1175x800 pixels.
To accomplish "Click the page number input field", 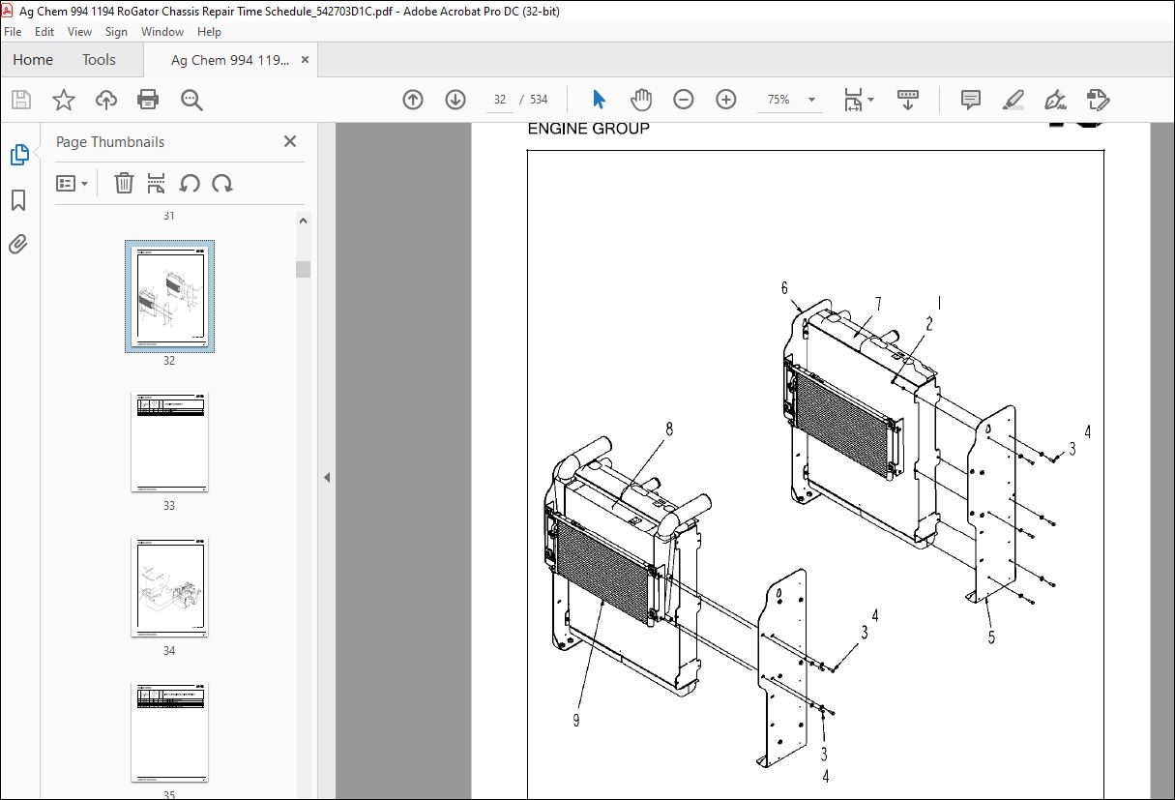I will tap(499, 100).
